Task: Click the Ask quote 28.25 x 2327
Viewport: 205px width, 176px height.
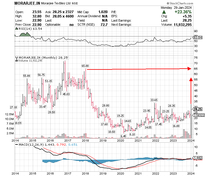Action: [63, 12]
